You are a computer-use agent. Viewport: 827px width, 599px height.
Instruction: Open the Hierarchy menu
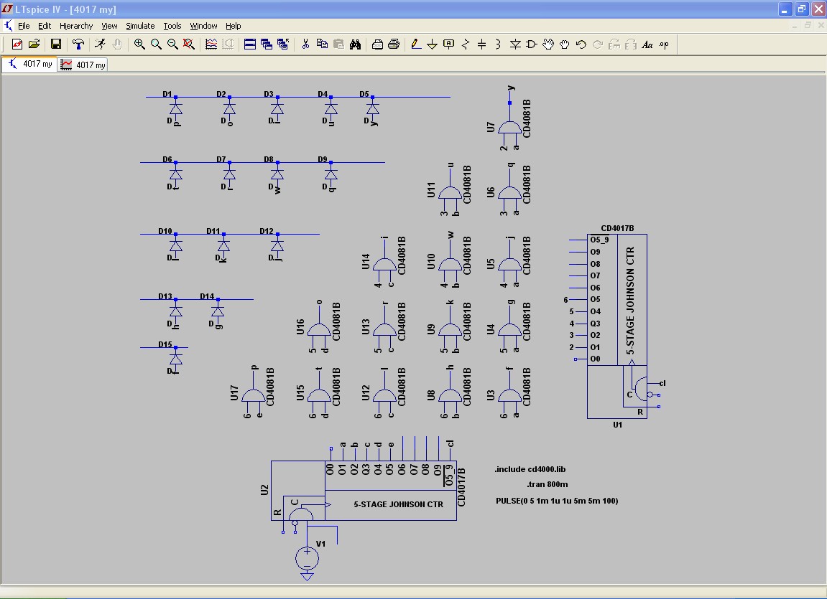click(76, 26)
